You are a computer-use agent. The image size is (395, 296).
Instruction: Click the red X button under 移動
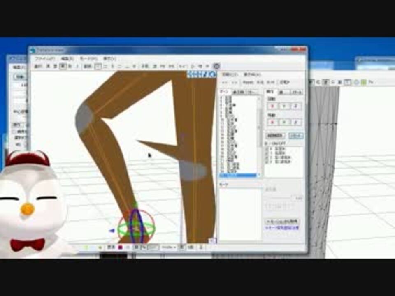[x=272, y=123]
